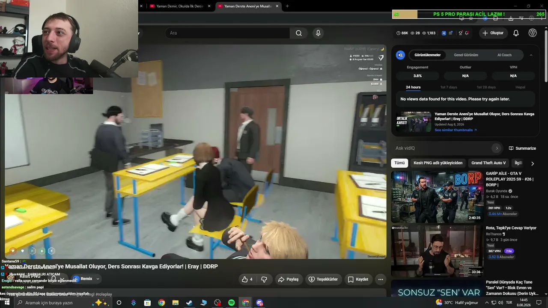Filter by 'Kesit PNG adlı yükleyiciden' chip

[x=438, y=163]
